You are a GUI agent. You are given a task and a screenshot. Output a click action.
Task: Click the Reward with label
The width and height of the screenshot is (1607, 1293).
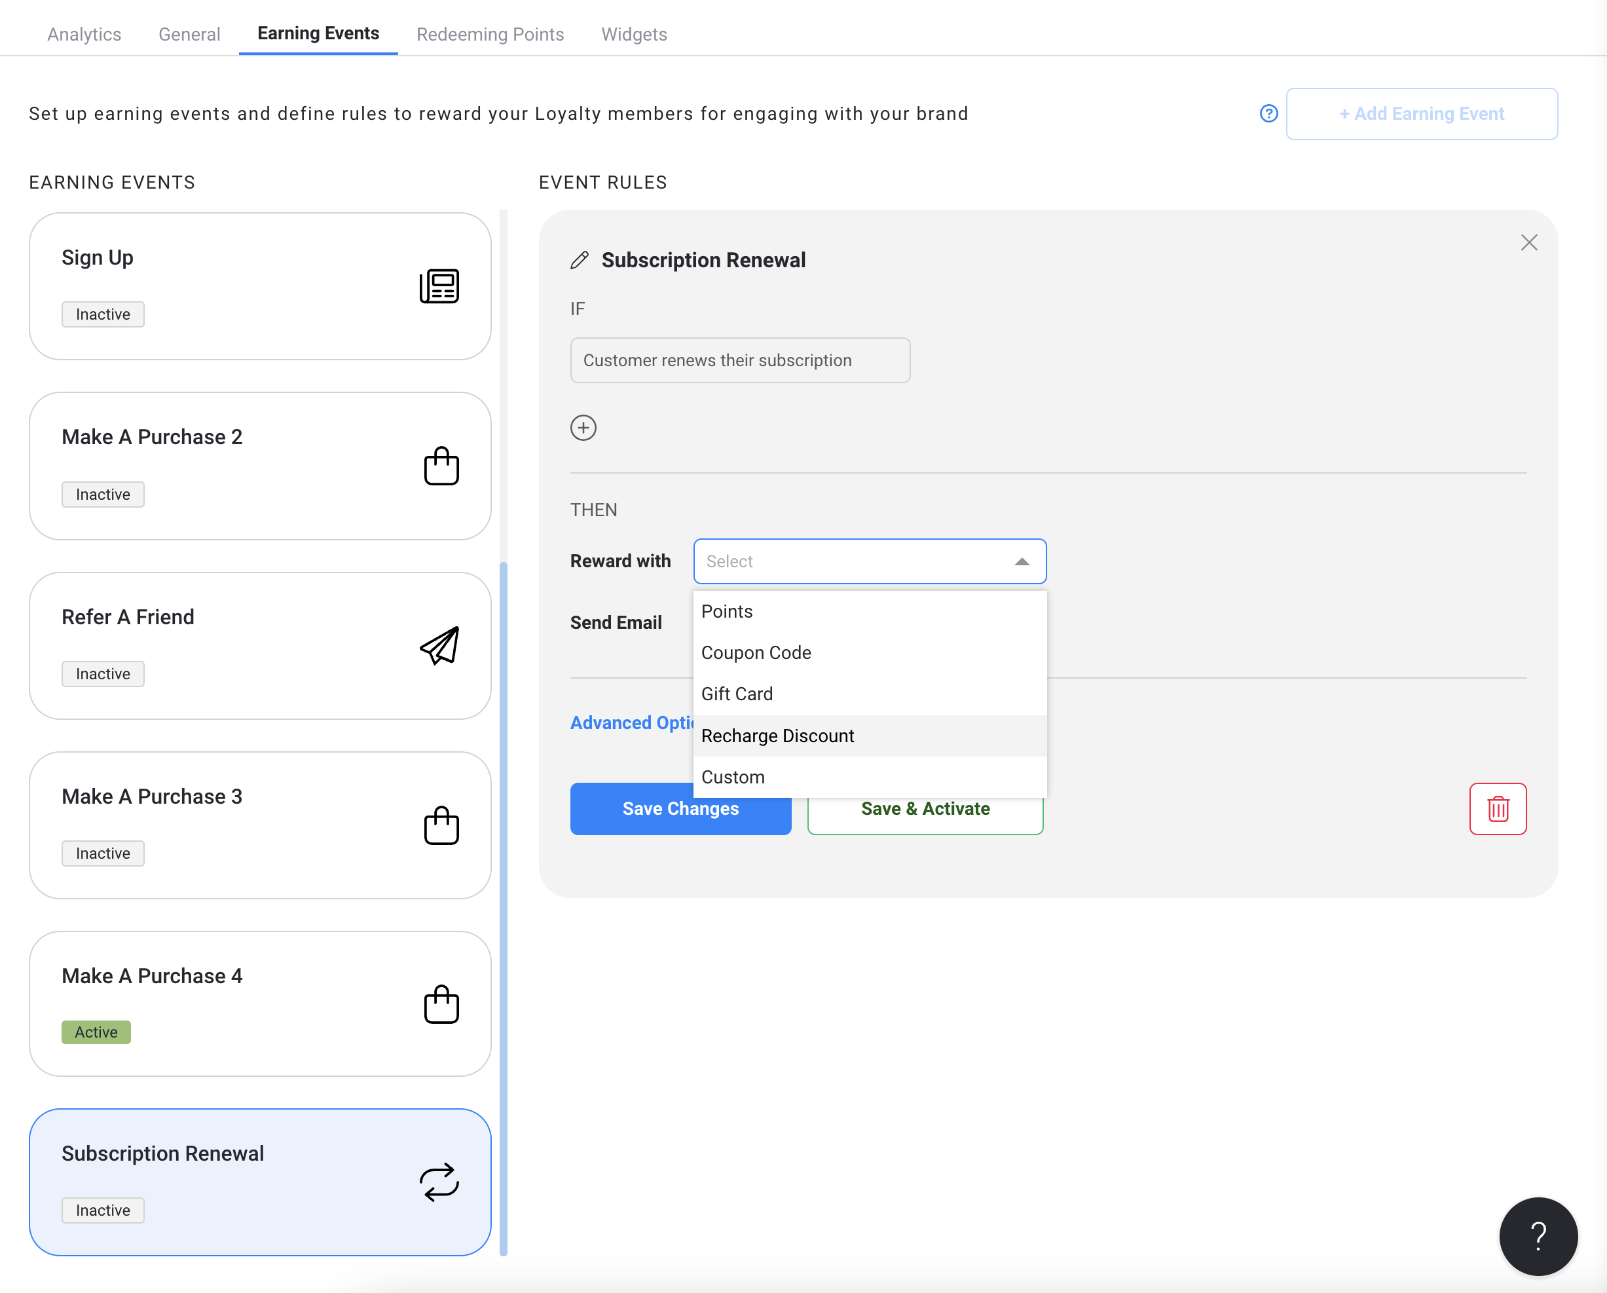620,561
